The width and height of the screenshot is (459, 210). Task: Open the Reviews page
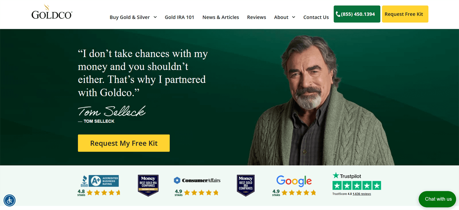click(x=256, y=17)
